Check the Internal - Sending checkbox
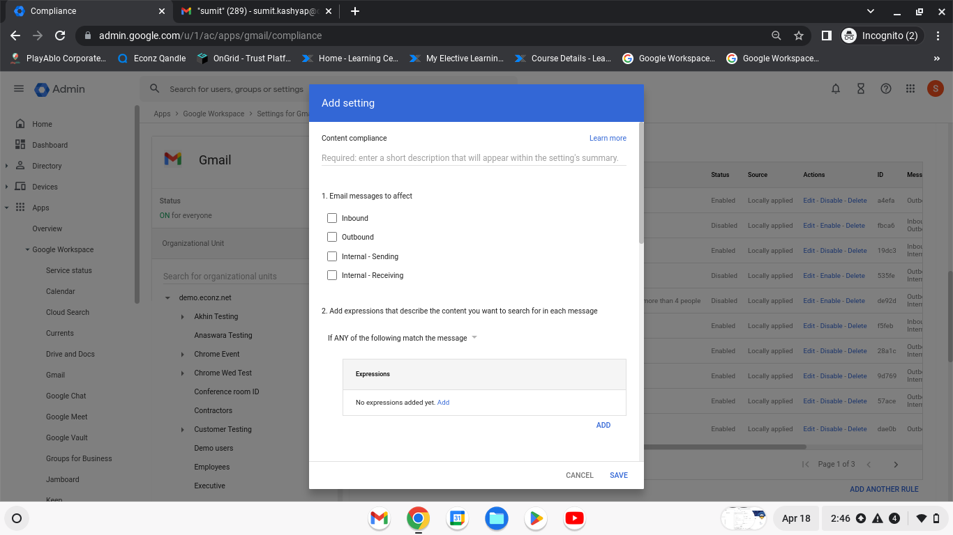Screen dimensions: 953x535 [x=332, y=256]
